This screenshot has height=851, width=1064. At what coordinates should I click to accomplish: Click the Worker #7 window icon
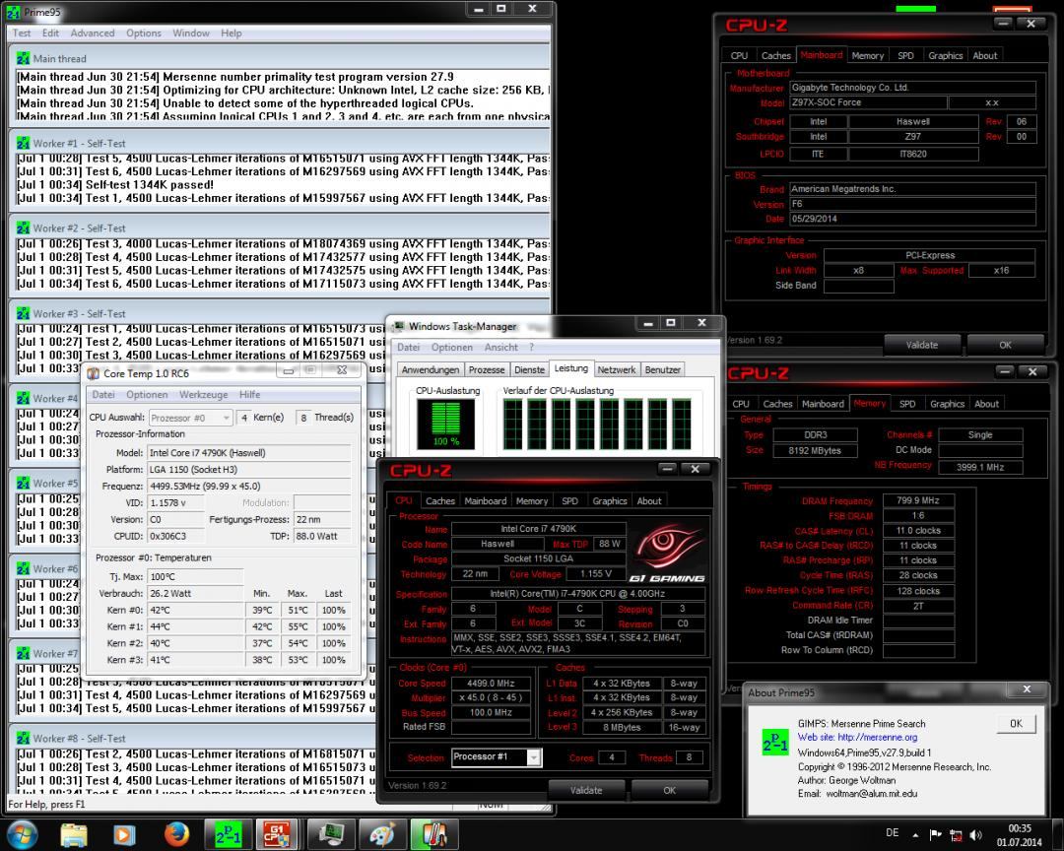click(23, 654)
